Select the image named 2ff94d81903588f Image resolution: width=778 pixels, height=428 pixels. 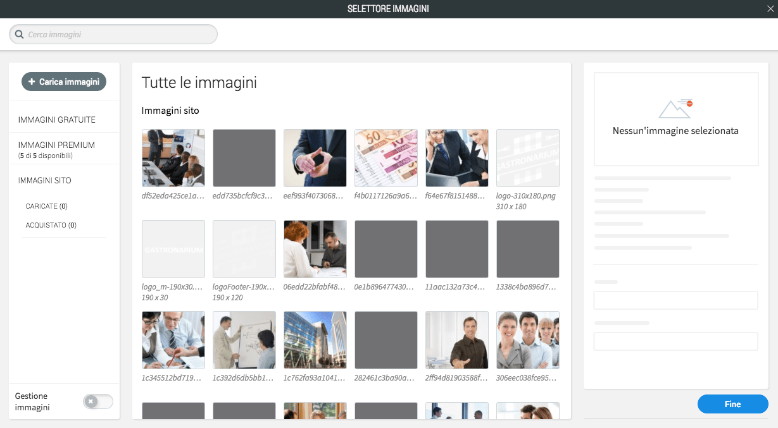click(457, 340)
